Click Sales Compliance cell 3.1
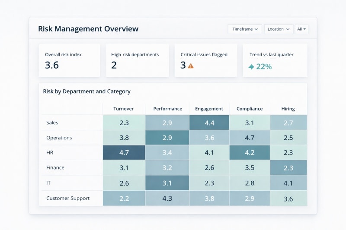This screenshot has height=230, width=346. coord(250,123)
